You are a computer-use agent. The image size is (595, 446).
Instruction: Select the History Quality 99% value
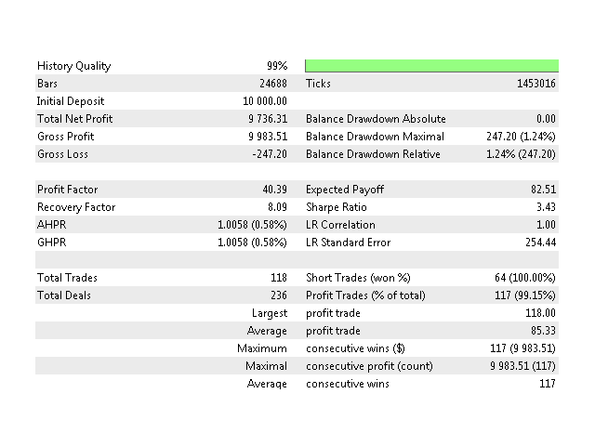[x=277, y=66]
